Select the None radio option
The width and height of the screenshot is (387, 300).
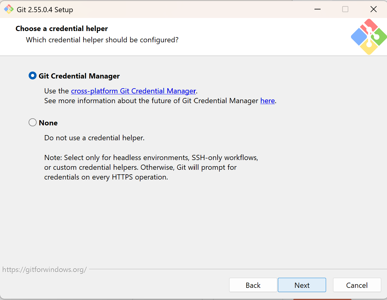pyautogui.click(x=33, y=122)
